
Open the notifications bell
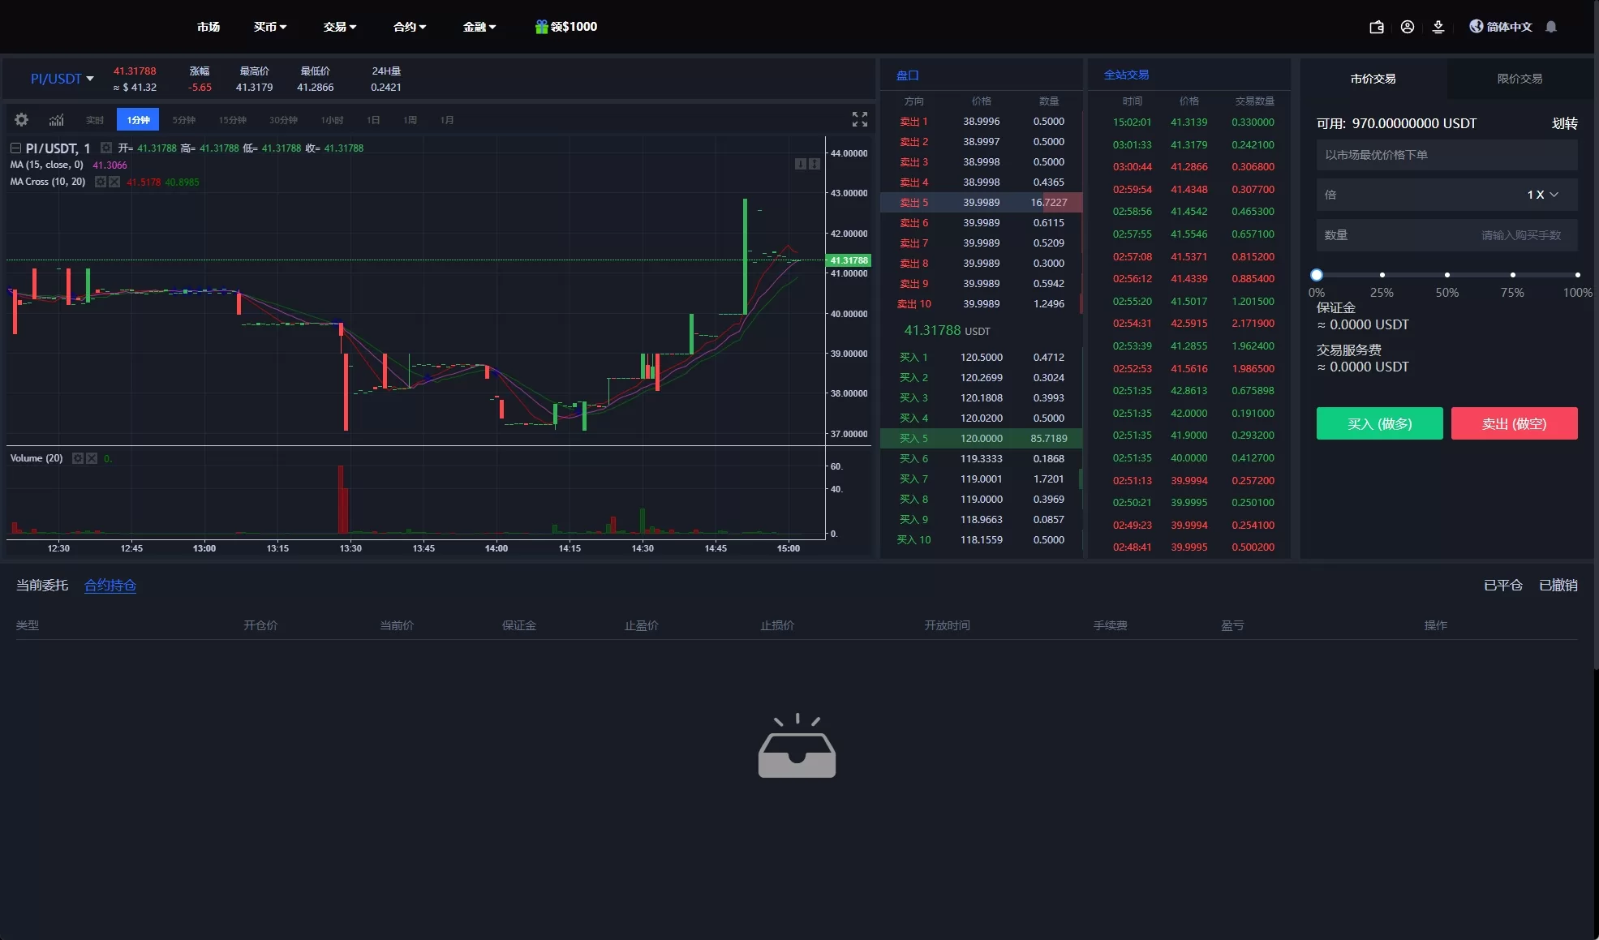(x=1551, y=27)
